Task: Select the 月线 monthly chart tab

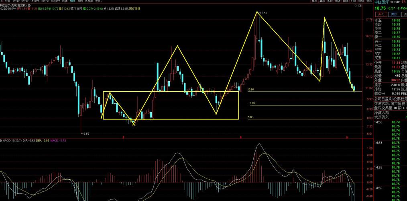Action: click(80, 1)
